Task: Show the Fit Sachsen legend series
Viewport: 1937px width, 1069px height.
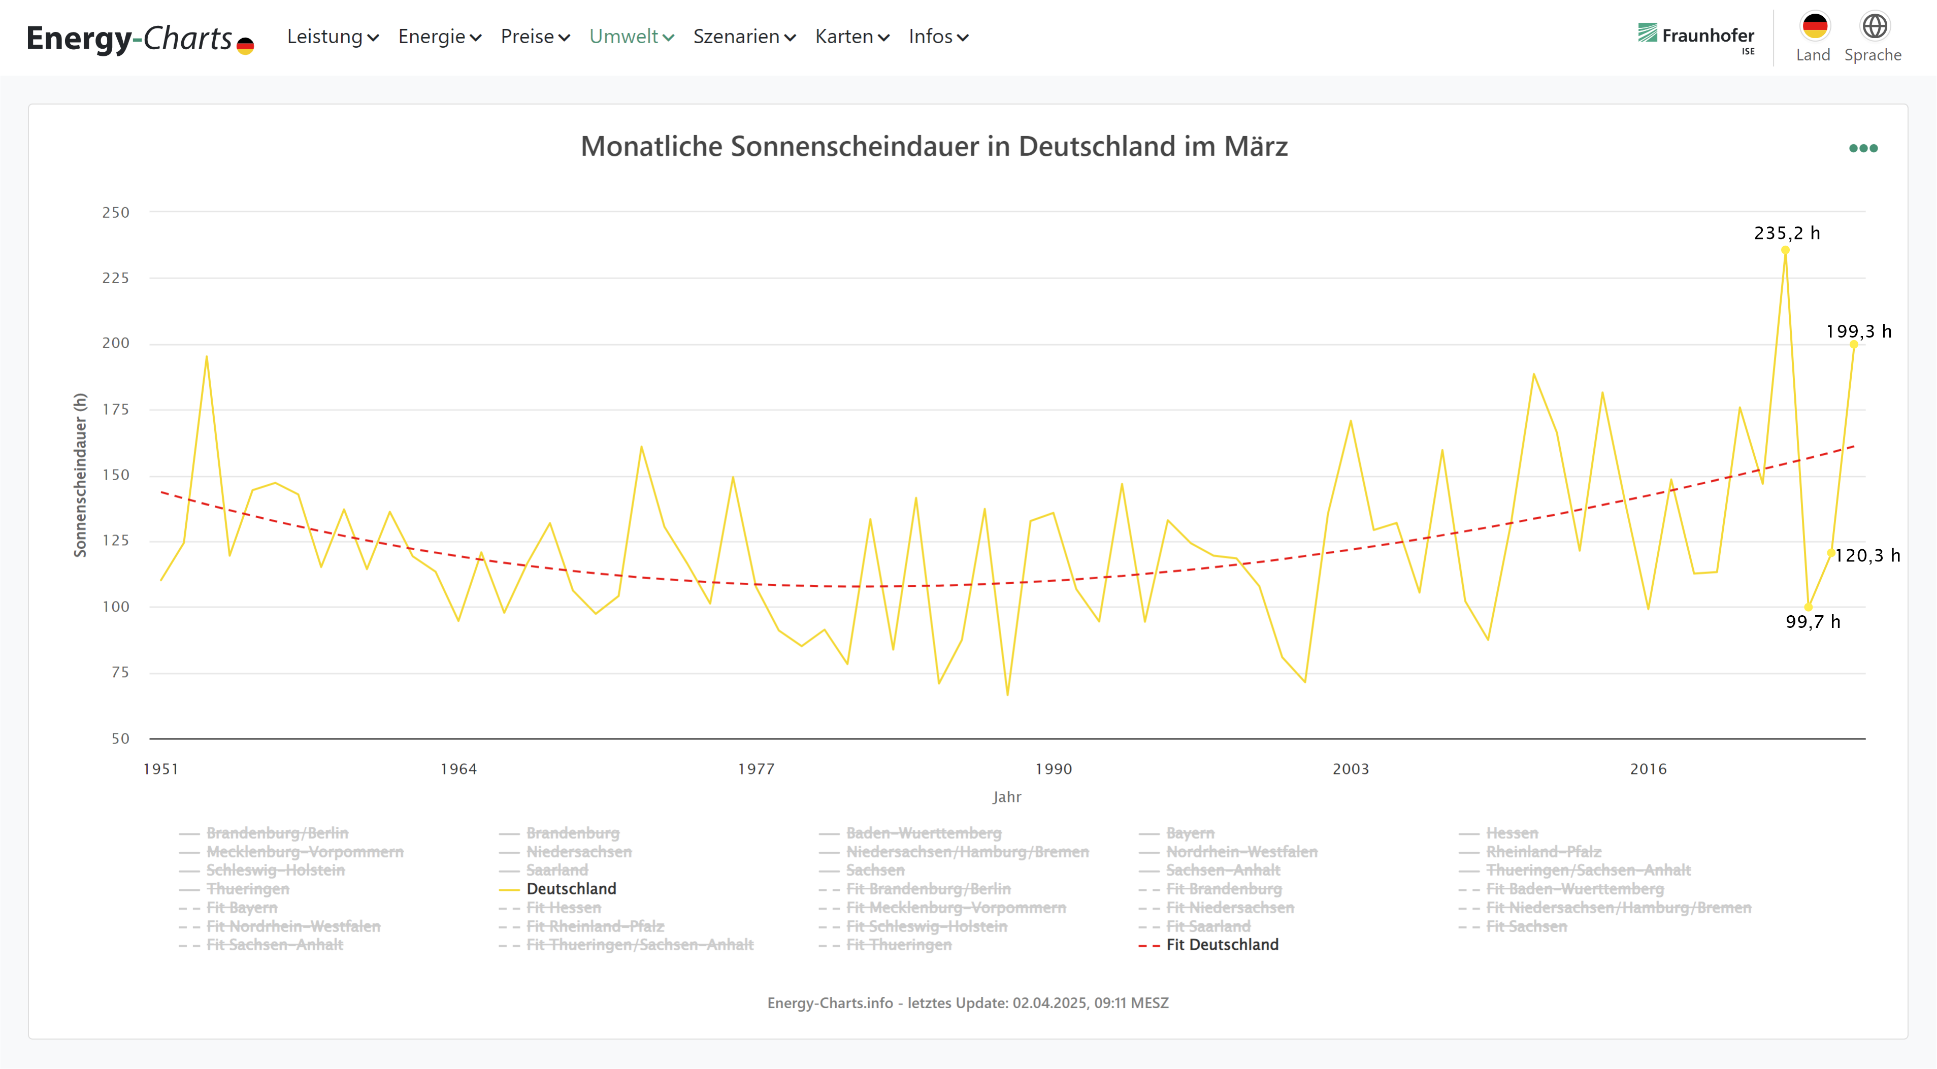Action: 1513,926
